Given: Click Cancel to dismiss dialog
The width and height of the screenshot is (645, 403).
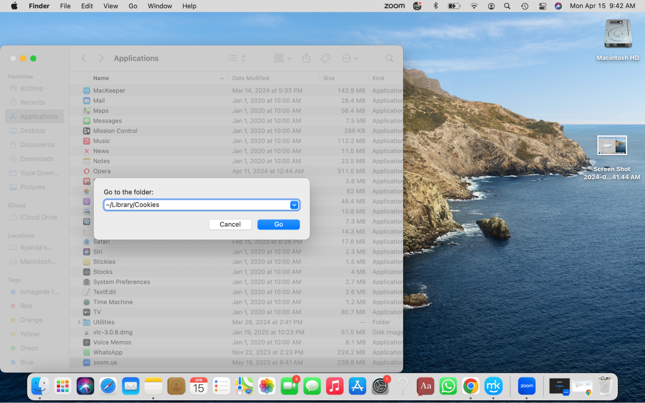Looking at the screenshot, I should coord(230,224).
